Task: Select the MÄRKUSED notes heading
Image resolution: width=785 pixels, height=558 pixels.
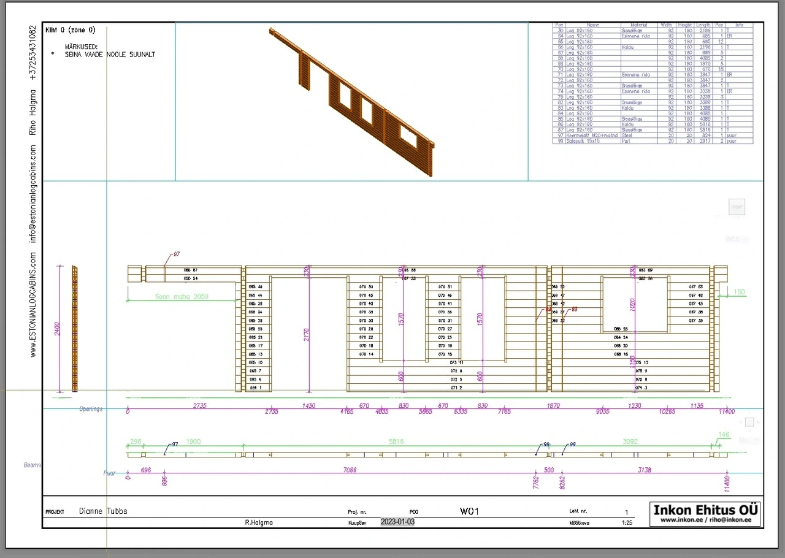Action: pos(82,47)
